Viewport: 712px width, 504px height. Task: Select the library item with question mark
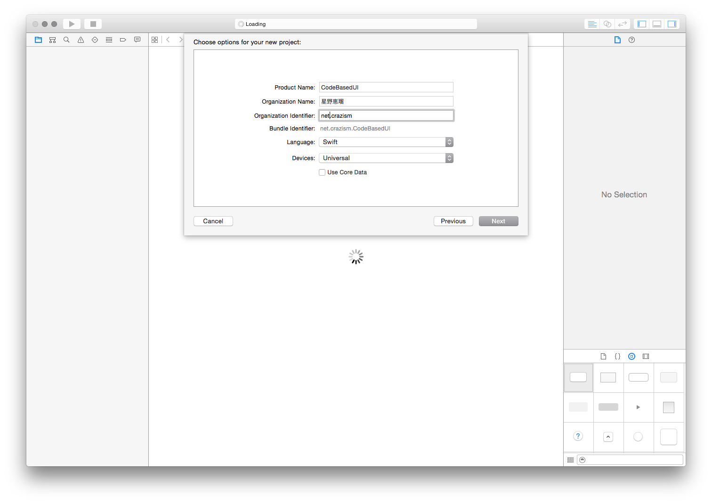(x=578, y=437)
